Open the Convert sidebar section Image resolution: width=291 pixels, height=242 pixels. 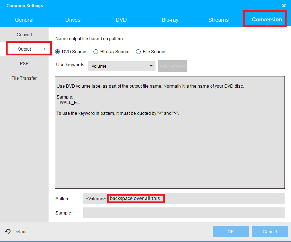tap(24, 35)
